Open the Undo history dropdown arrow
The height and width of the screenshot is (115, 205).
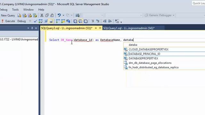63,15
